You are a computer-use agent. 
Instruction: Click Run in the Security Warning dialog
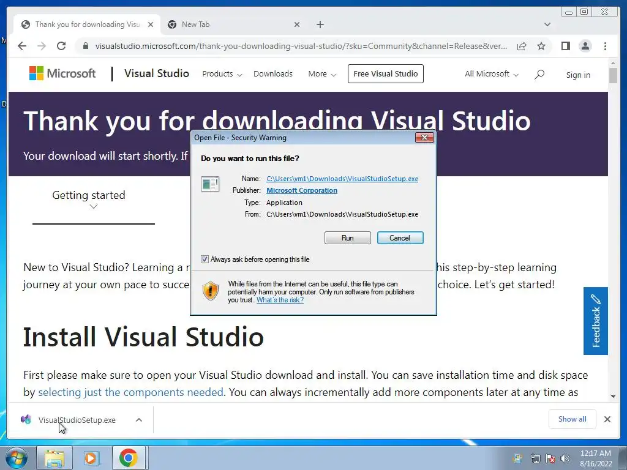point(348,238)
